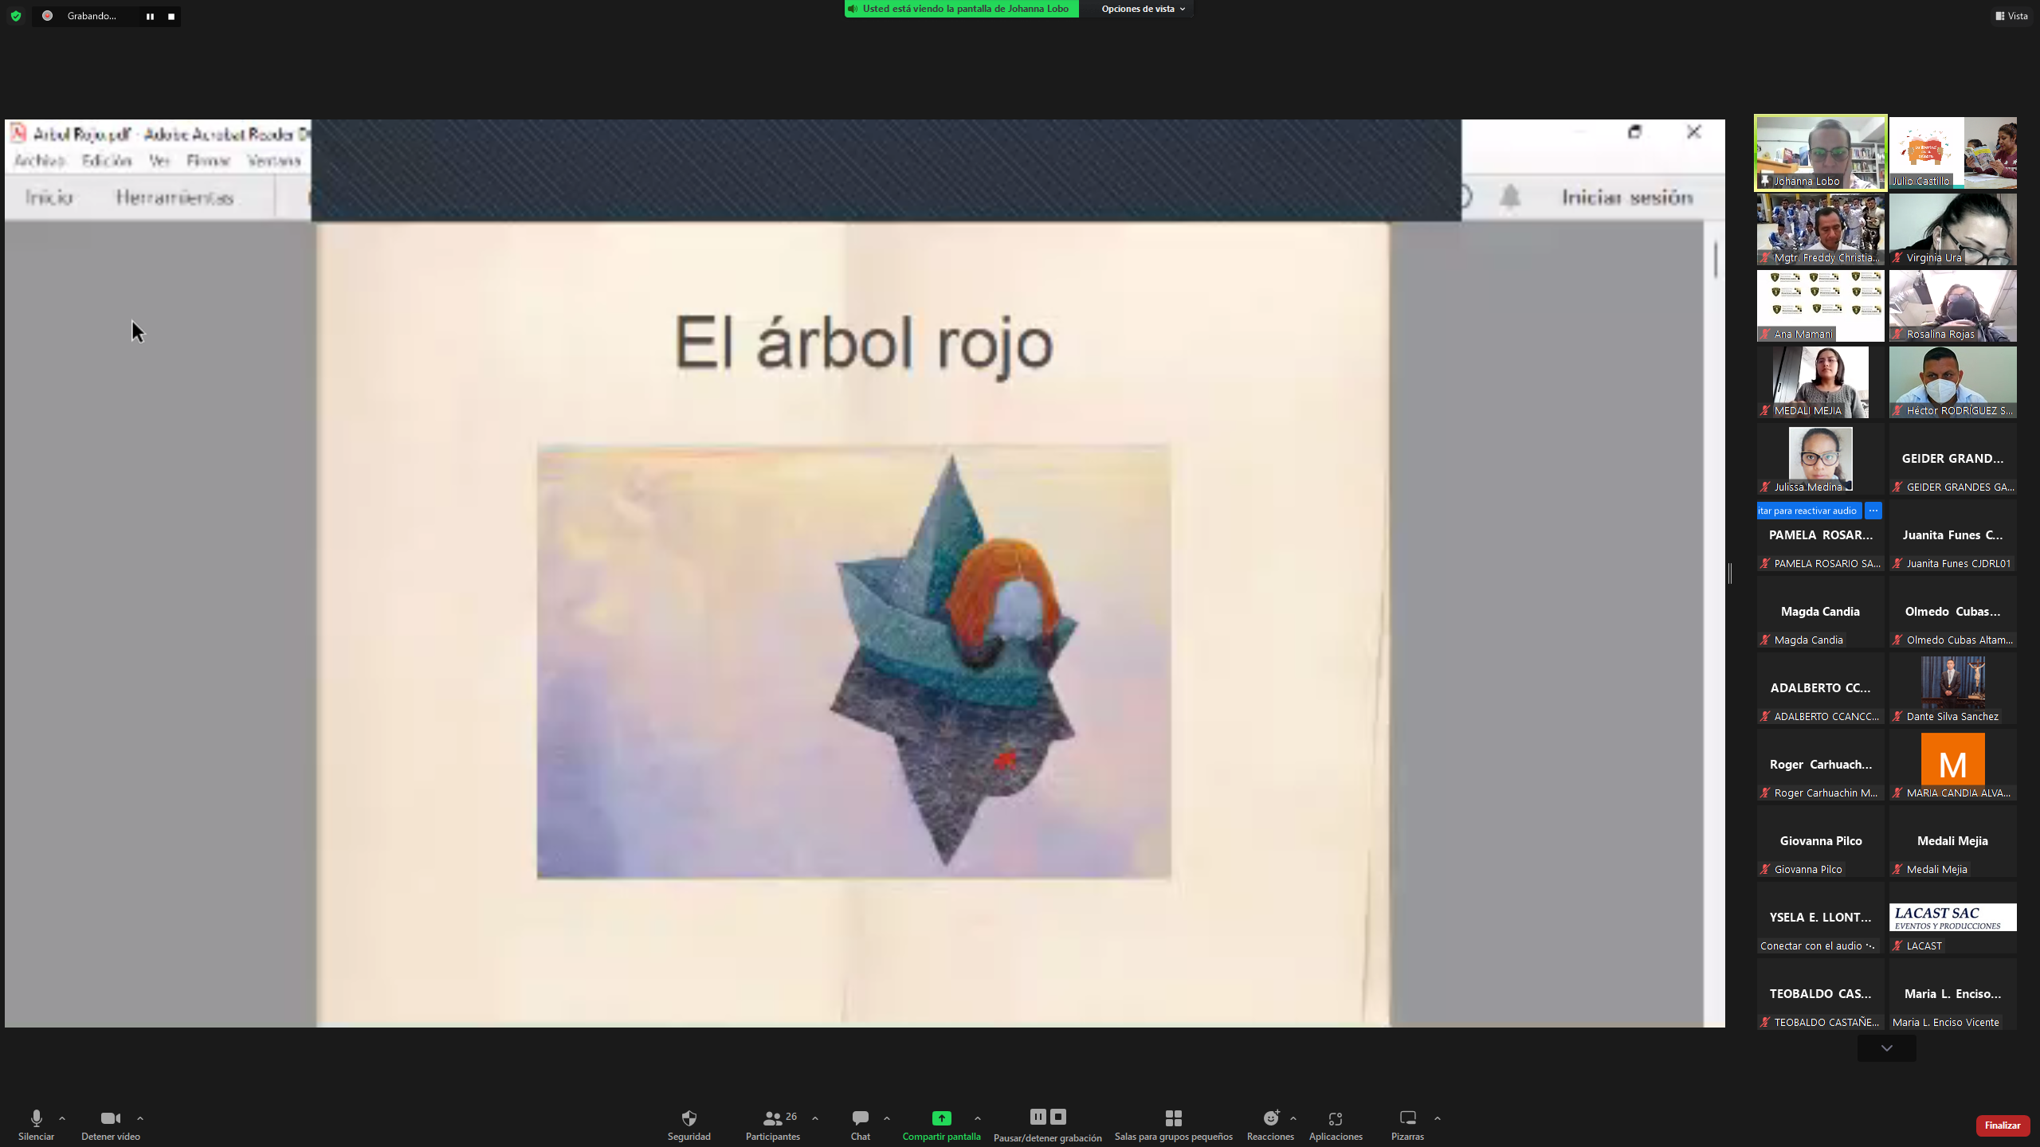Select Julio Castillo video thumbnail

1952,153
